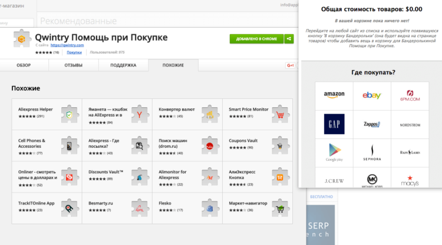Click the share icon button

289,39
